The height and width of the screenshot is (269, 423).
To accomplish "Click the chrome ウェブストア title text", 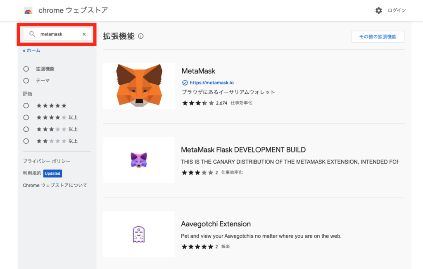I will click(x=73, y=10).
